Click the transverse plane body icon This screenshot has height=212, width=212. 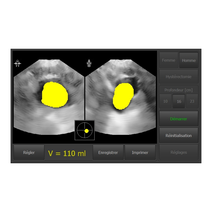(x=17, y=63)
